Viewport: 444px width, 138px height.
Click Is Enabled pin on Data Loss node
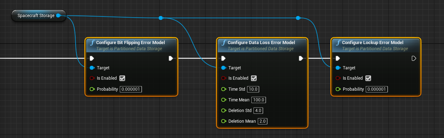point(223,78)
